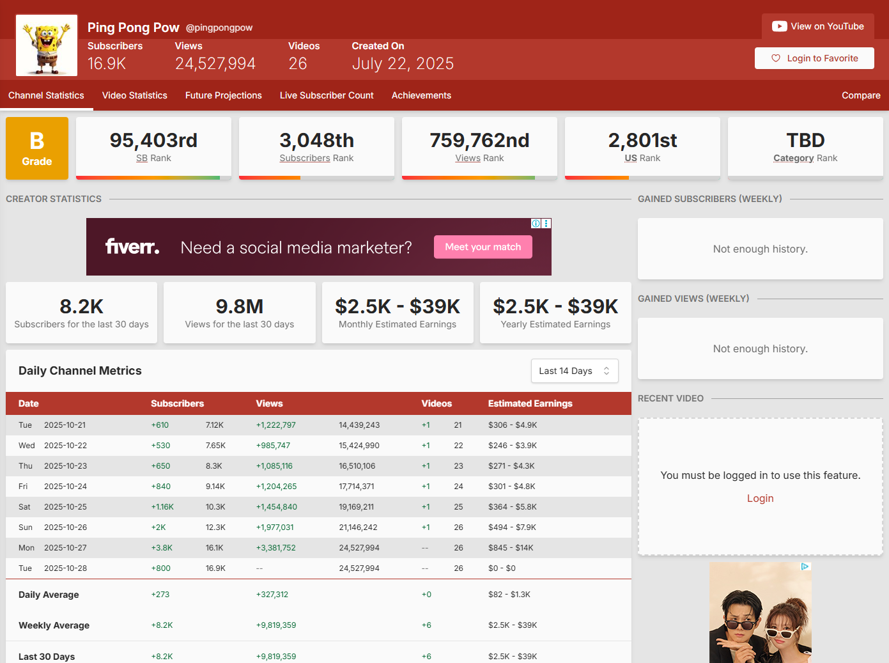Image resolution: width=889 pixels, height=663 pixels.
Task: Click the orange B Grade badge
Action: [x=37, y=148]
